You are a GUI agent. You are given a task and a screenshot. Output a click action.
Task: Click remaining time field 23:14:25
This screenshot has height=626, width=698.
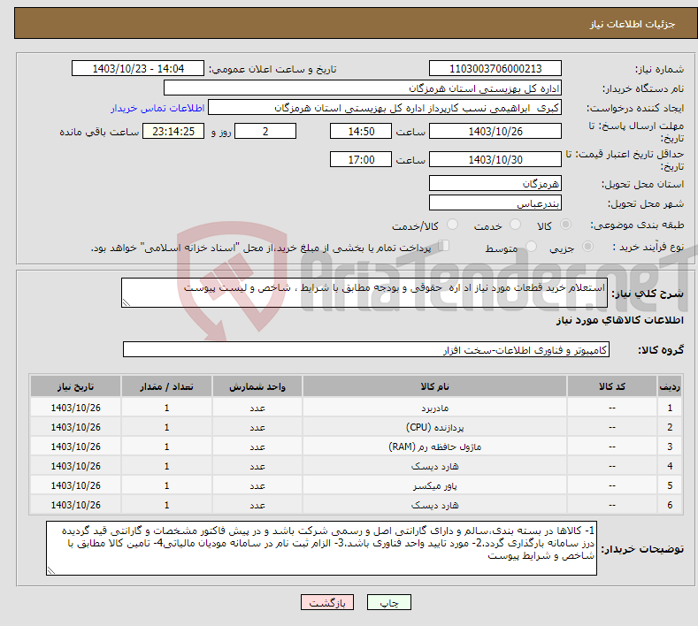pos(173,131)
